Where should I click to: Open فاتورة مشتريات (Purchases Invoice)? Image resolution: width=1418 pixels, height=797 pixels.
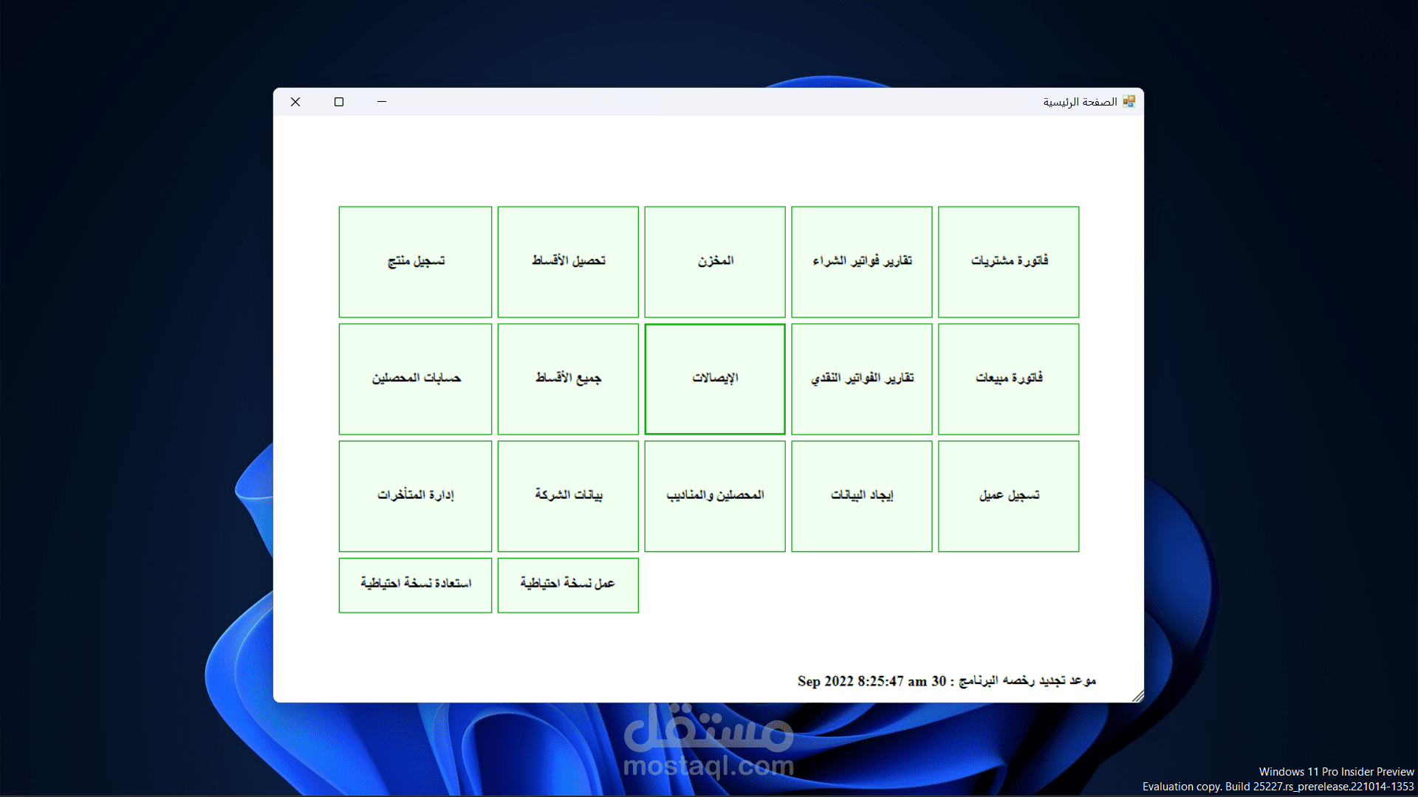(x=1008, y=262)
